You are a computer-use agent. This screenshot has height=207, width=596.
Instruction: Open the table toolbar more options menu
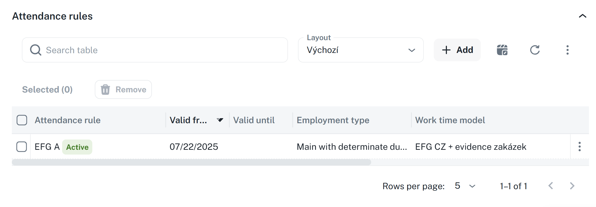click(x=567, y=50)
